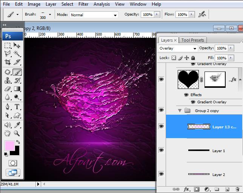Image resolution: width=243 pixels, height=193 pixels.
Task: Create new fill or adjustment layer
Action: (x=207, y=189)
